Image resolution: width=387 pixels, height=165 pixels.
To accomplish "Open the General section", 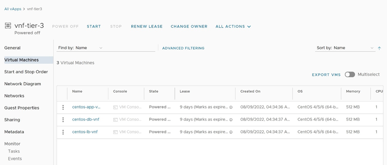I will pyautogui.click(x=12, y=48).
